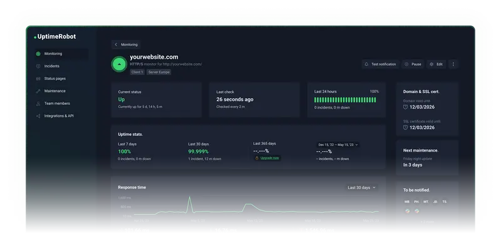Click the 1 incident, 12 m down text
This screenshot has height=239, width=501.
point(205,159)
